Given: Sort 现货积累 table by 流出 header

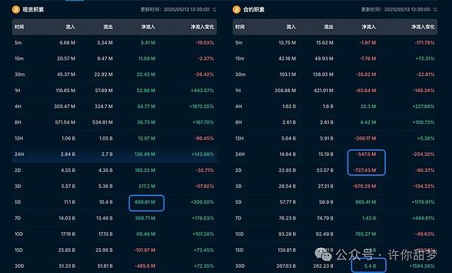Looking at the screenshot, I should point(108,27).
